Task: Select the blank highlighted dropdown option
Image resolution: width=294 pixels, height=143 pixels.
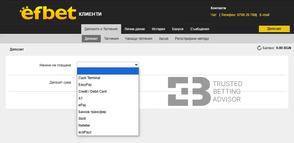Action: [x=108, y=71]
